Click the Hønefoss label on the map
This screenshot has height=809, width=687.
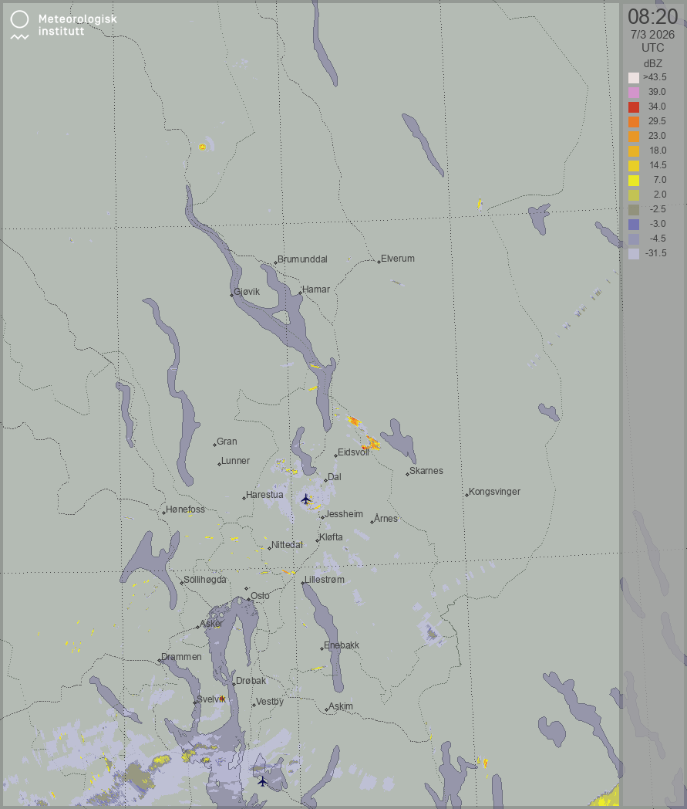(x=185, y=509)
